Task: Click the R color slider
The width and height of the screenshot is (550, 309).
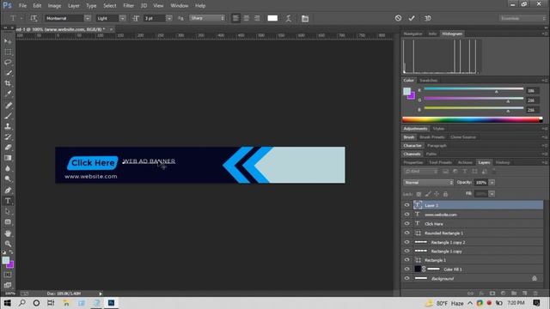Action: click(x=474, y=89)
